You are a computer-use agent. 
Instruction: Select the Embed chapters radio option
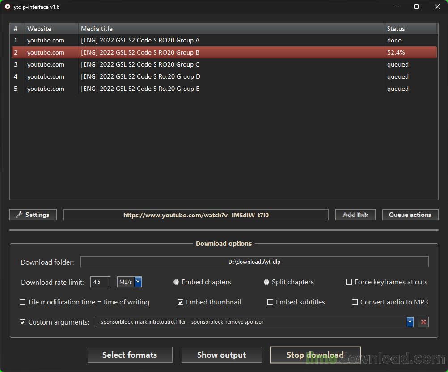176,282
